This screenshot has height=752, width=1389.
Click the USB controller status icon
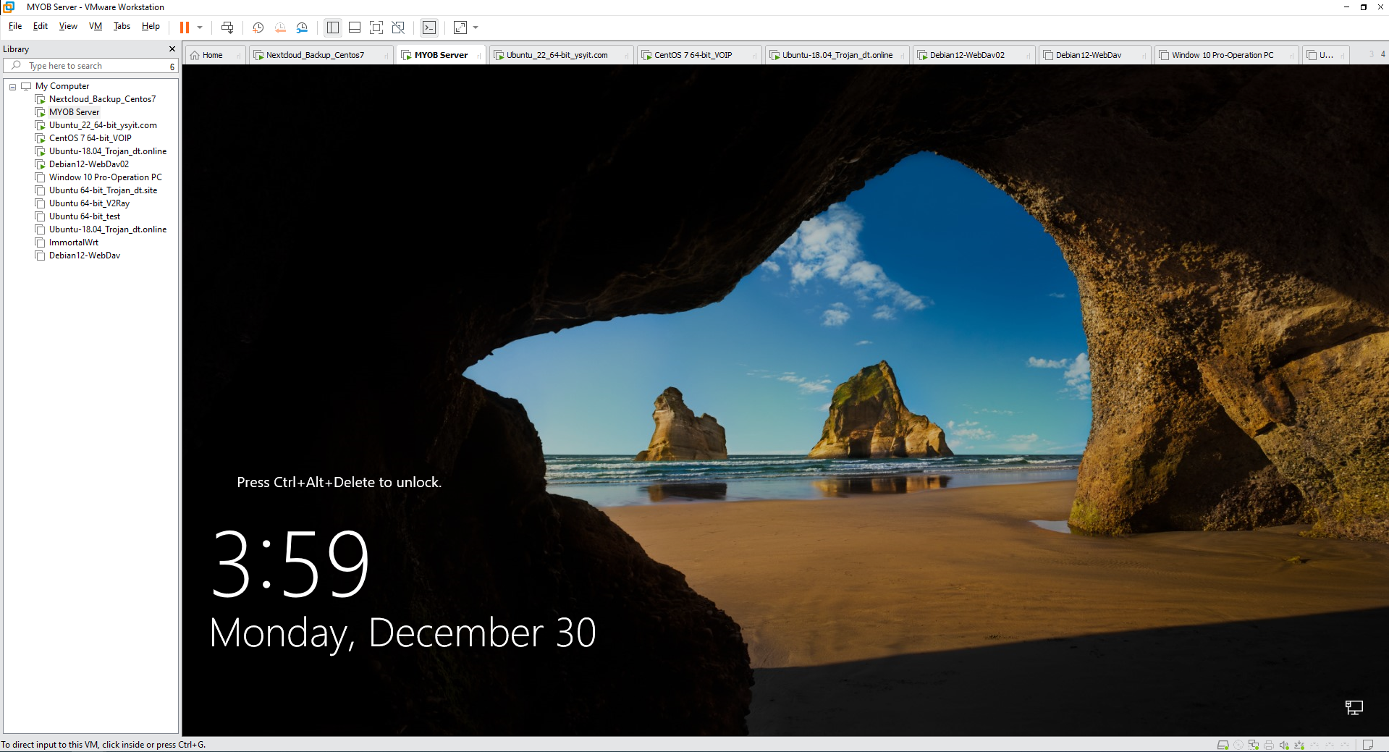[1299, 745]
